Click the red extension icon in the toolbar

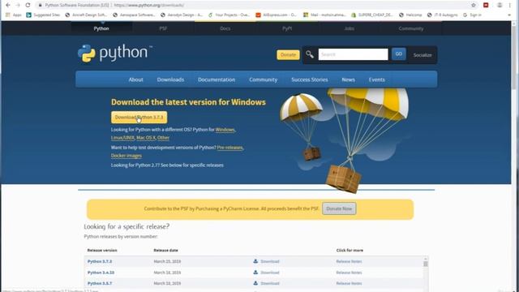coord(486,5)
